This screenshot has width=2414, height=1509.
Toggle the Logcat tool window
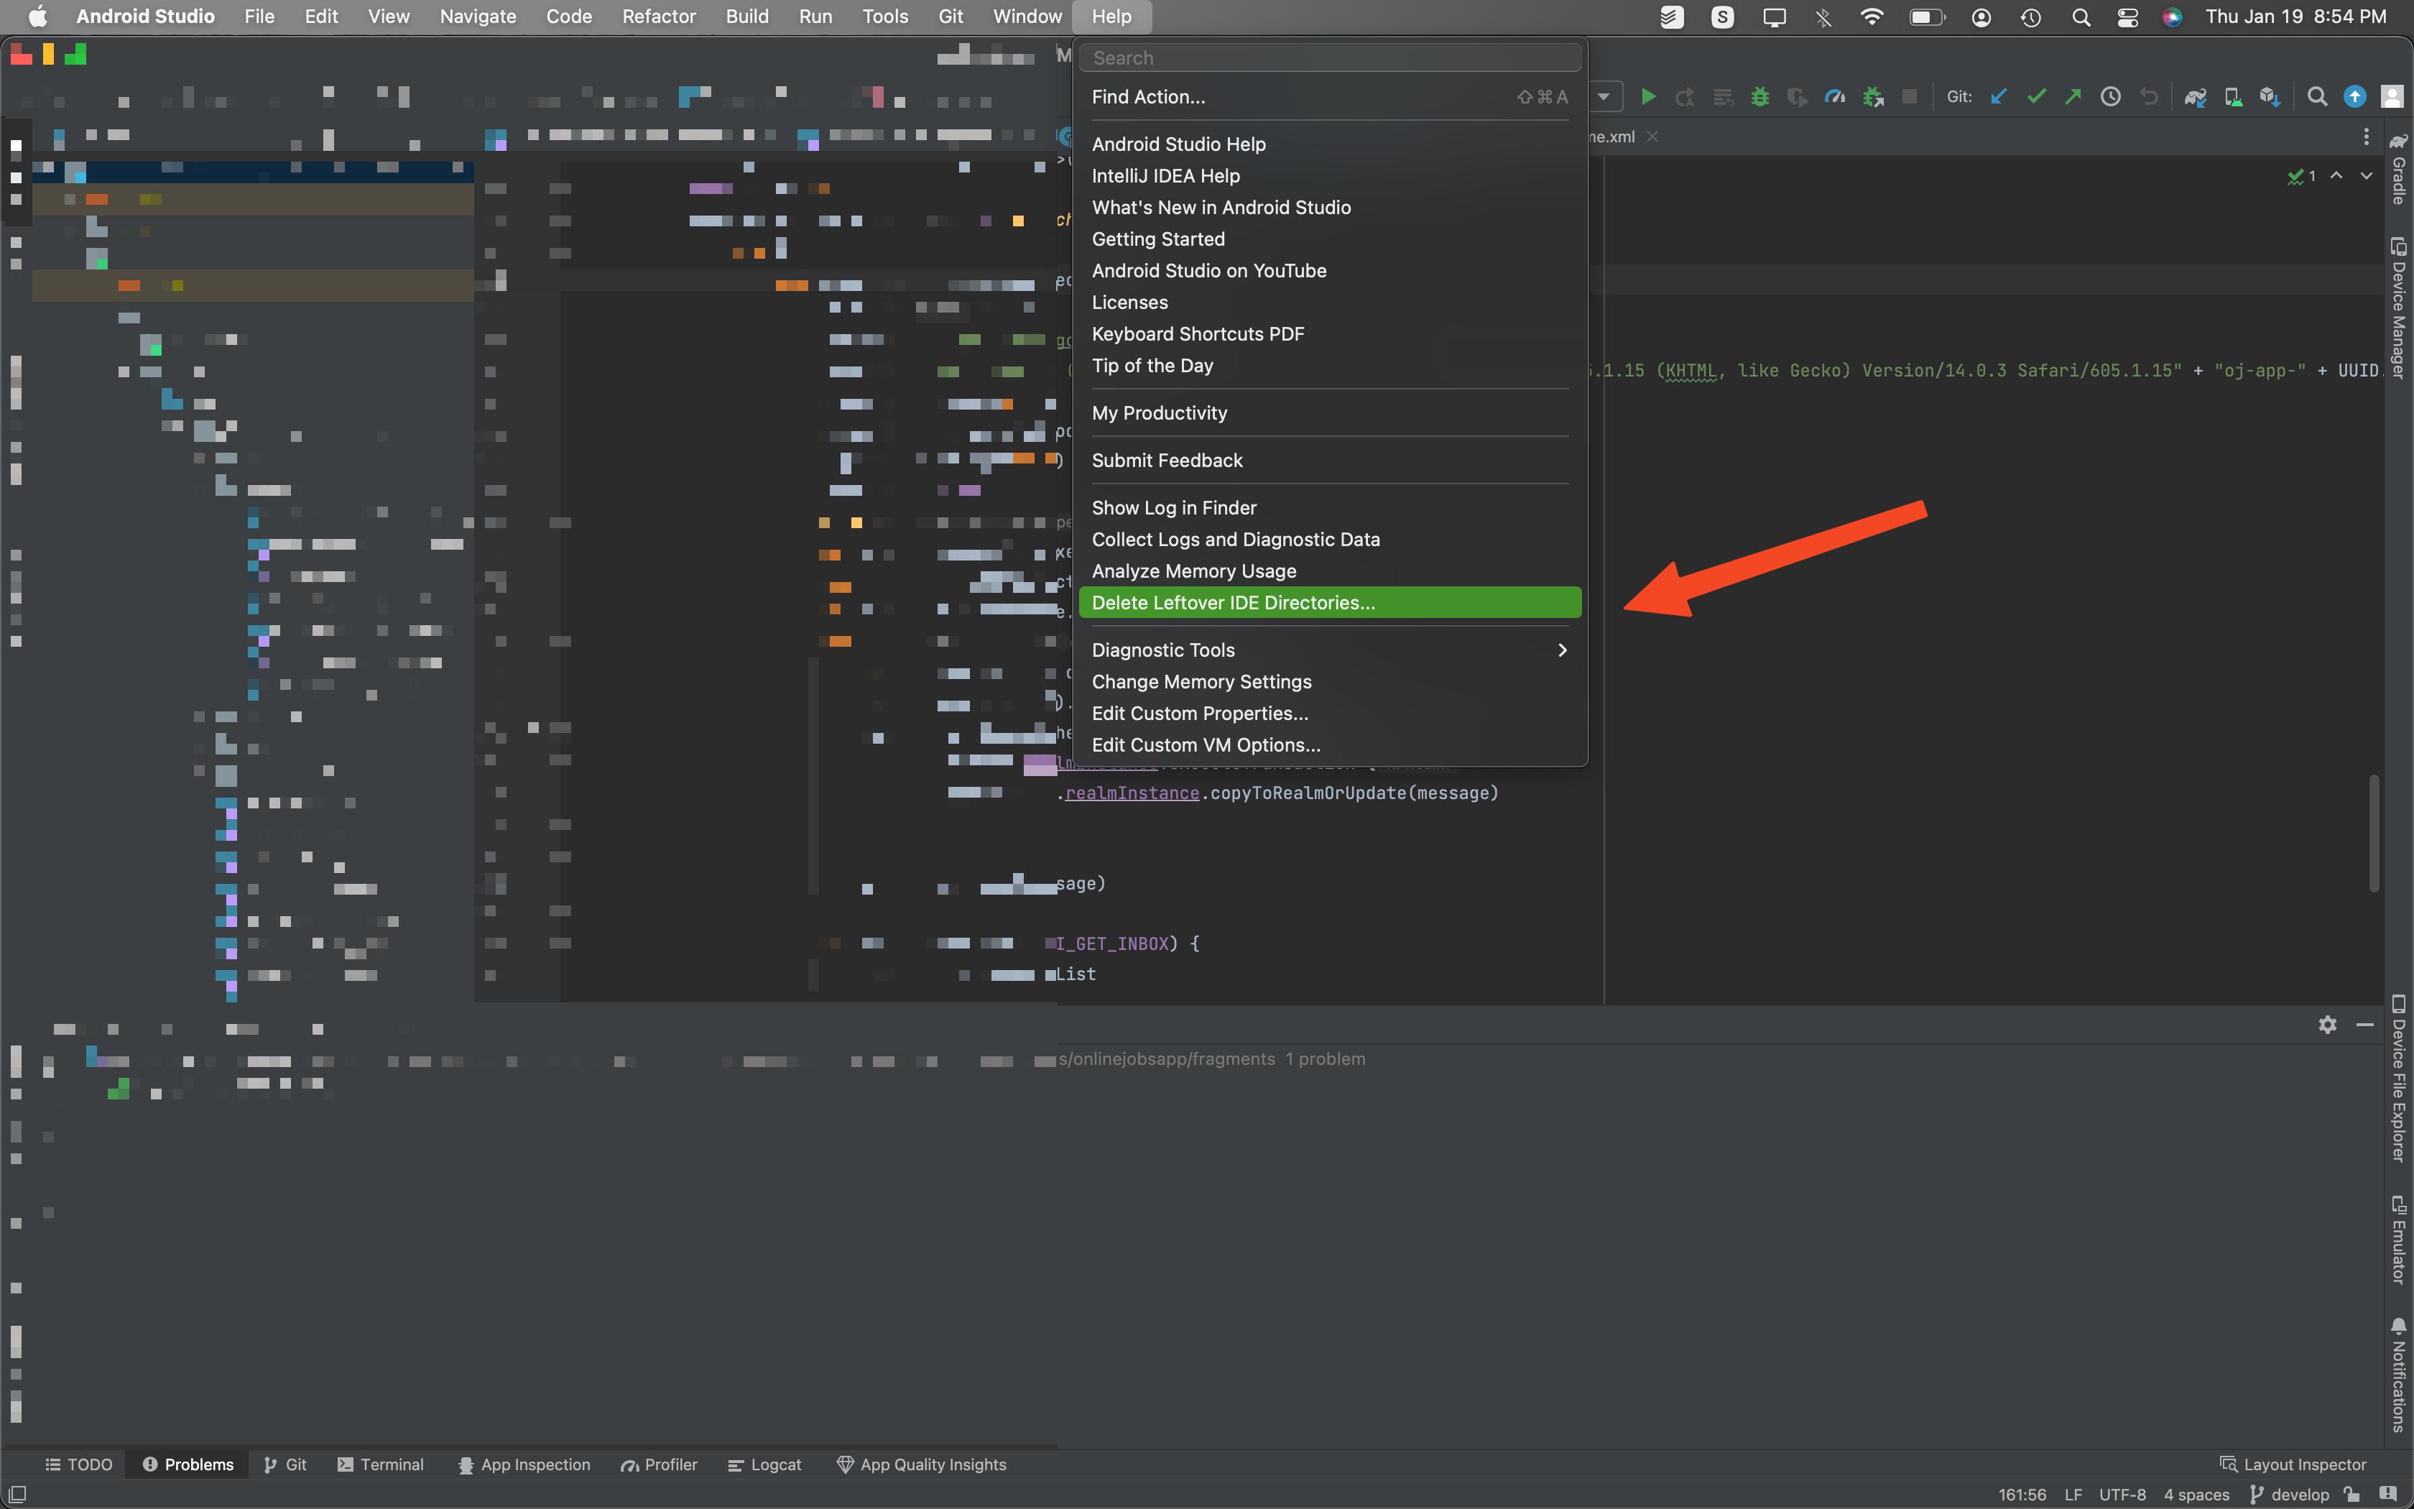764,1464
